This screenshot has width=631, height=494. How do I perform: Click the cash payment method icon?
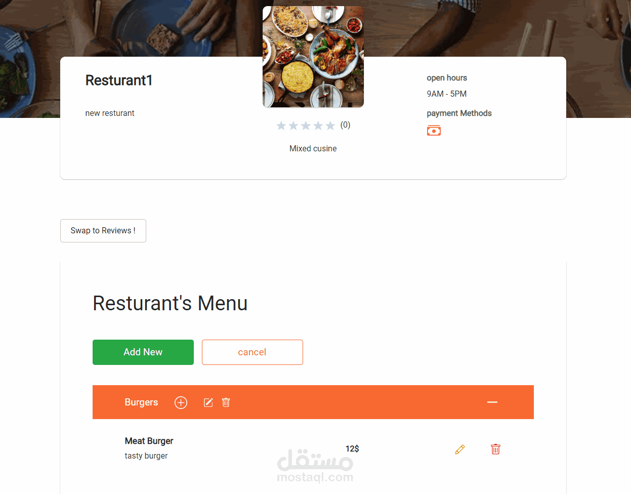tap(434, 131)
